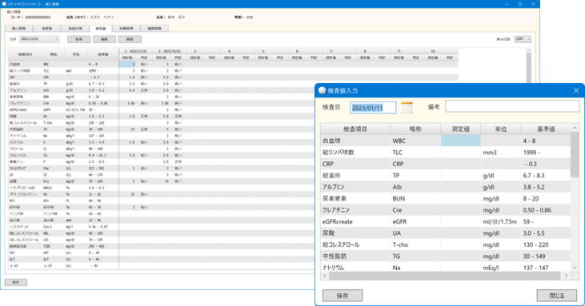Select eGFRcreate in dialog table
This screenshot has height=306, width=585.
(338, 221)
